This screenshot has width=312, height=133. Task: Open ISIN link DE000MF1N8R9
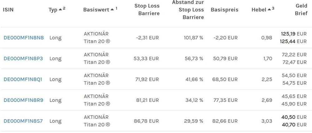[23, 100]
